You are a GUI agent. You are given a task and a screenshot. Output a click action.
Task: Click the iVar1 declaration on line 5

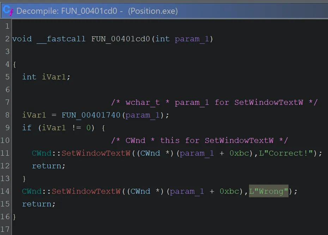pos(54,77)
